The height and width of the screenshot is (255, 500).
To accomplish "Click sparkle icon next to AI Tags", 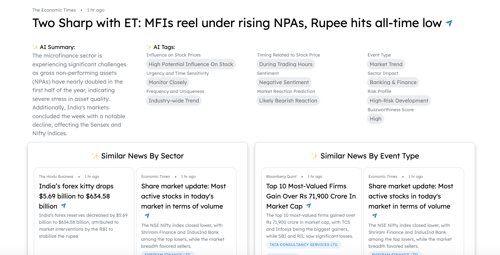I will point(149,47).
